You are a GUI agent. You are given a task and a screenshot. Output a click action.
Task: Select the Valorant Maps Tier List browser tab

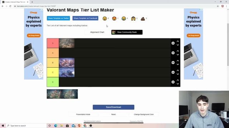pos(15,2)
